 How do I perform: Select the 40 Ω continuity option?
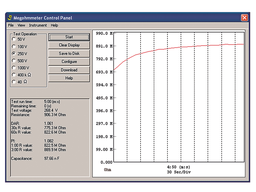pyautogui.click(x=14, y=82)
